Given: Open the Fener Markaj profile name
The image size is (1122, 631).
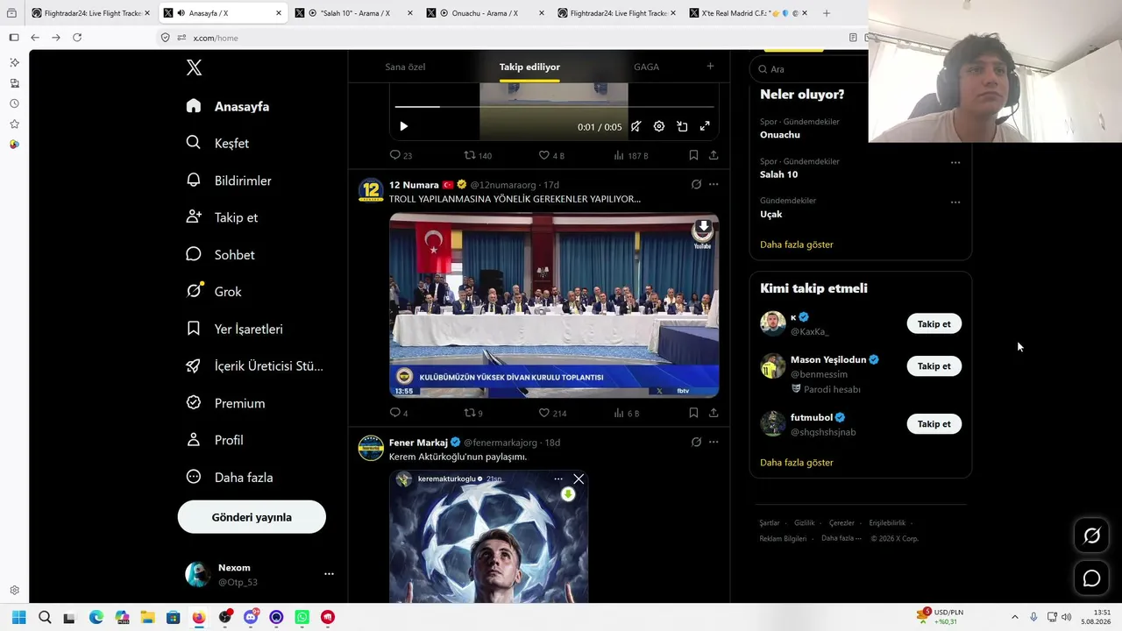Looking at the screenshot, I should click(x=418, y=443).
